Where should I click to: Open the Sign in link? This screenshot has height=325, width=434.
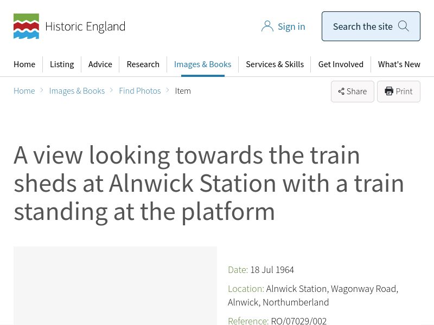coord(291,27)
